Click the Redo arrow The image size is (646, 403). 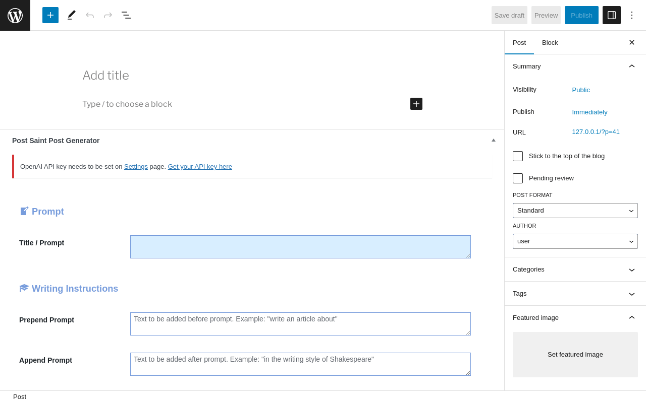[108, 15]
